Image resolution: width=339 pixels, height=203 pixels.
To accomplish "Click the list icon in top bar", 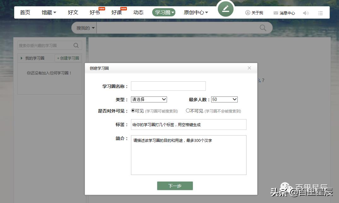I will [x=320, y=13].
